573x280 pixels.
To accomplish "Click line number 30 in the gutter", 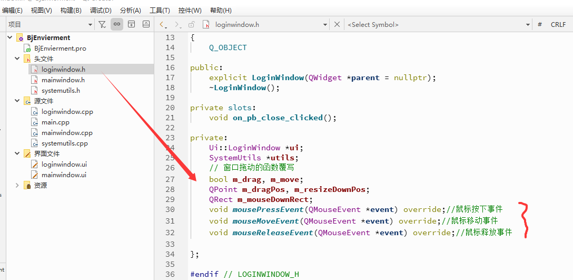I will coord(170,209).
